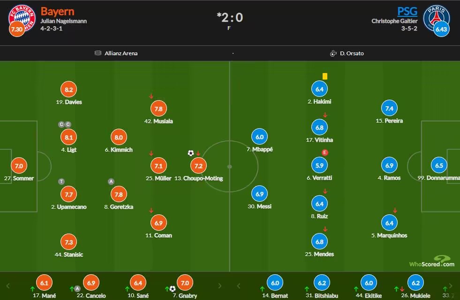Viewport: 460px width, 300px height.
Task: Click the stadium icon beside Allianz Arena
Action: (x=98, y=53)
